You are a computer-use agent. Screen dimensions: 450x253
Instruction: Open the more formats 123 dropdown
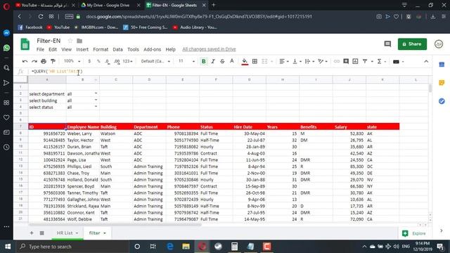(x=127, y=61)
